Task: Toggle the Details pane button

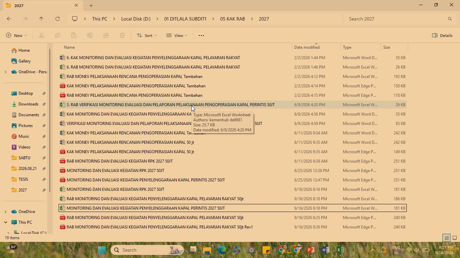Action: point(442,35)
